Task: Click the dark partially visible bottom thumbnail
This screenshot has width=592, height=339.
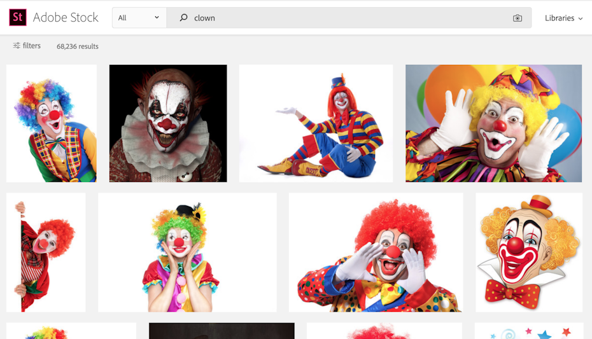Action: coord(222,331)
